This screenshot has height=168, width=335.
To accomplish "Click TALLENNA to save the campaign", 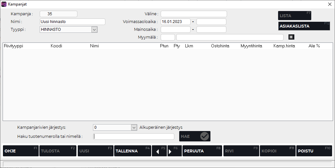I will [x=132, y=151].
